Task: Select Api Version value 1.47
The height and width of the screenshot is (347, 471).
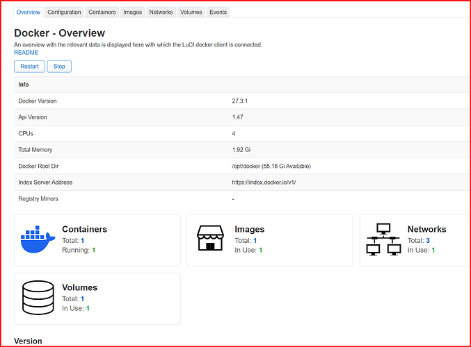Action: click(x=238, y=117)
